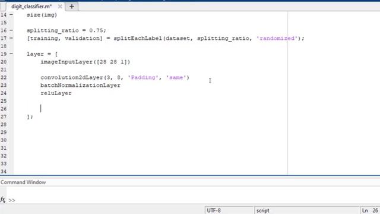Click the layer = [ line
Image resolution: width=380 pixels, height=214 pixels.
(42, 54)
